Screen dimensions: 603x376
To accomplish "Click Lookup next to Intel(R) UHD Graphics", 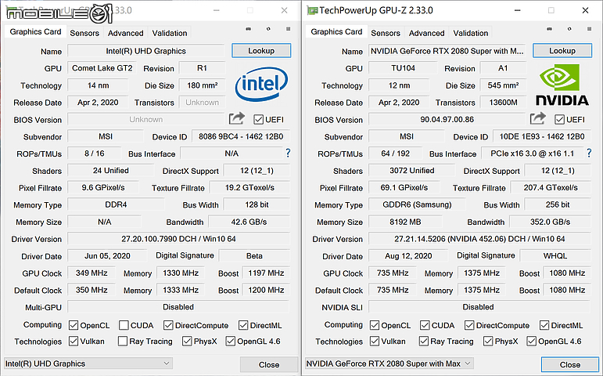I will pyautogui.click(x=261, y=50).
